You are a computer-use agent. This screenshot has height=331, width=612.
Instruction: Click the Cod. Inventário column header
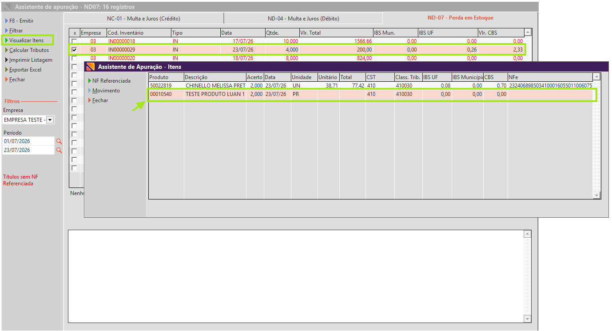pyautogui.click(x=139, y=33)
